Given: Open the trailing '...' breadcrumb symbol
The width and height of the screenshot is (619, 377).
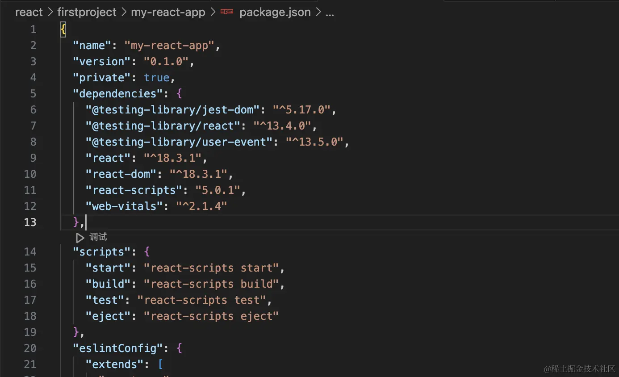Looking at the screenshot, I should 330,13.
